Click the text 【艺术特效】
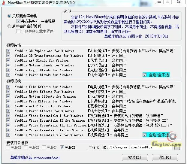The width and height of the screenshot is (187, 164). 98,106
